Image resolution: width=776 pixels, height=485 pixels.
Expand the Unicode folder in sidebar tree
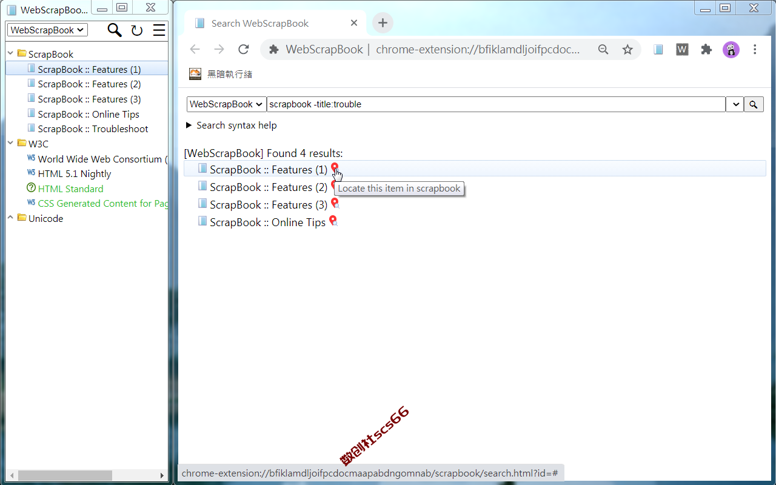(x=10, y=218)
